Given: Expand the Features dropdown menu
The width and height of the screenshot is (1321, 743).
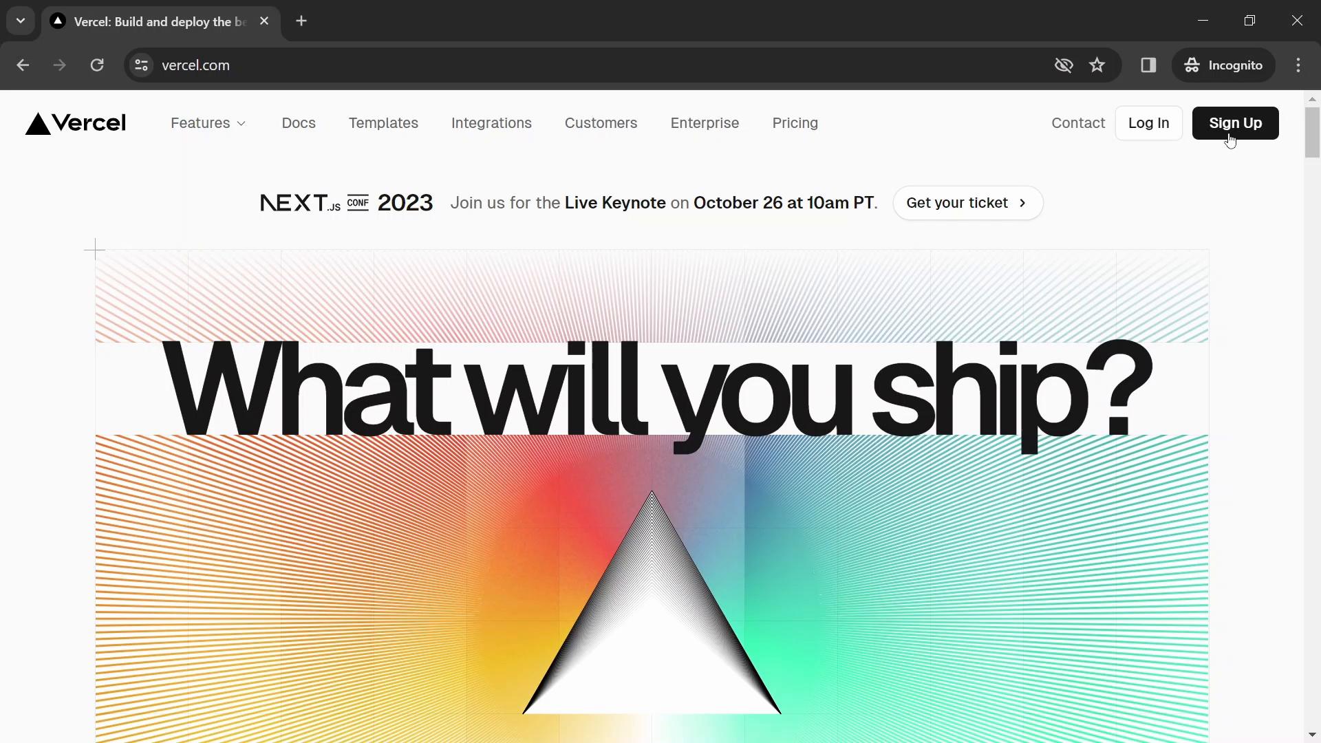Looking at the screenshot, I should pos(208,122).
